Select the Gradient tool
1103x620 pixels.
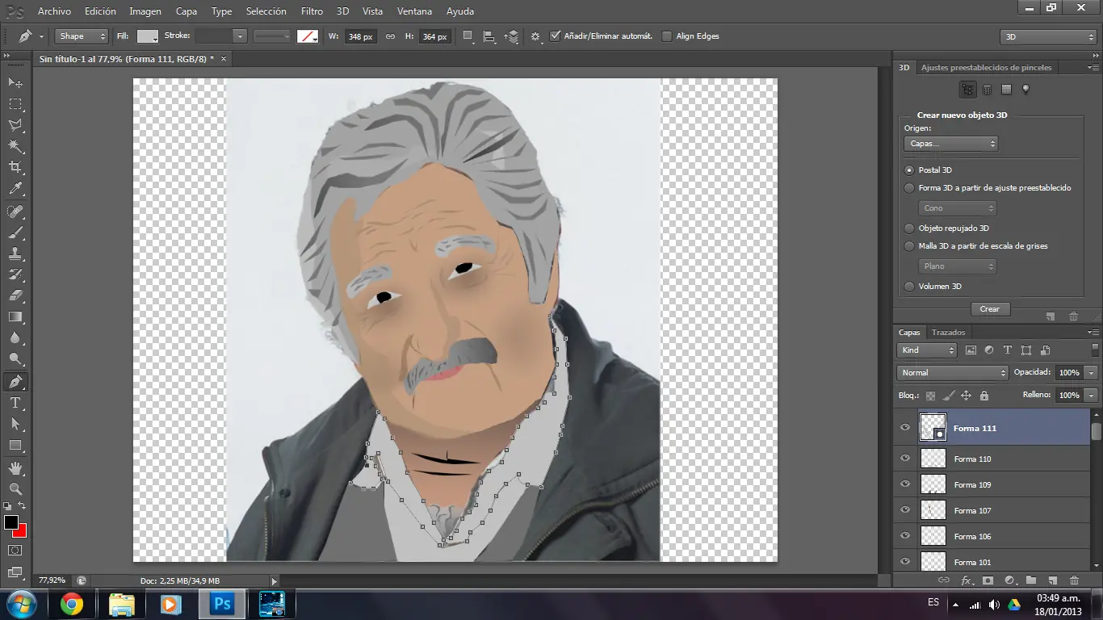tap(15, 316)
